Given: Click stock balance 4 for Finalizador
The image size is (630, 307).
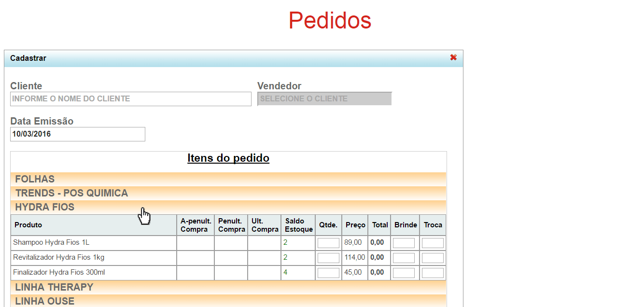Looking at the screenshot, I should [x=285, y=272].
